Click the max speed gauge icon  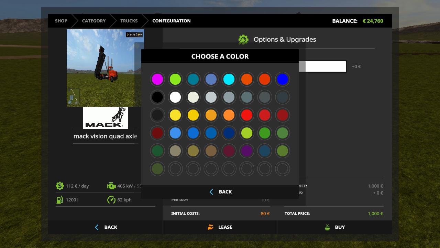click(x=111, y=200)
